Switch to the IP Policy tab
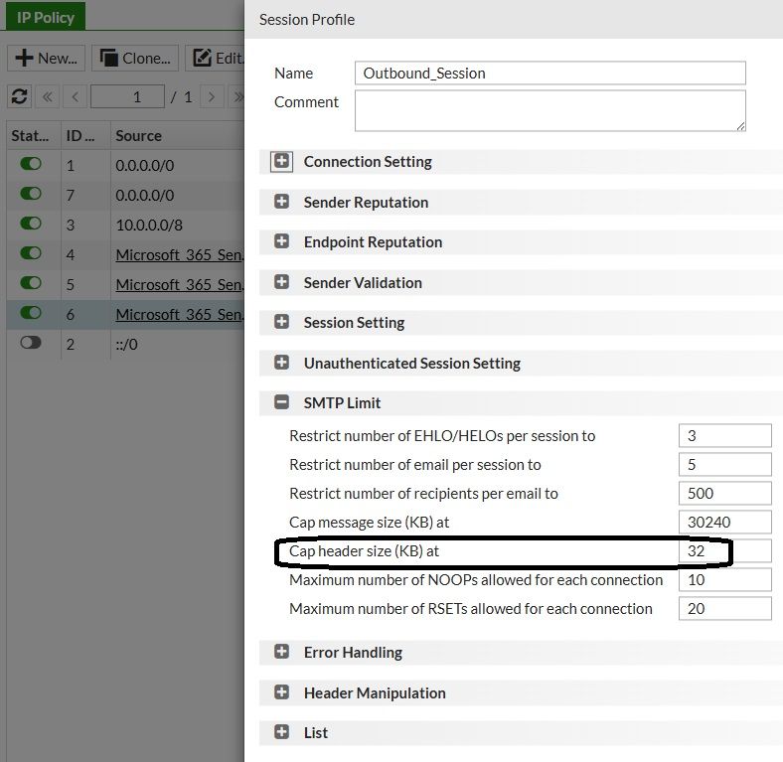 tap(46, 18)
